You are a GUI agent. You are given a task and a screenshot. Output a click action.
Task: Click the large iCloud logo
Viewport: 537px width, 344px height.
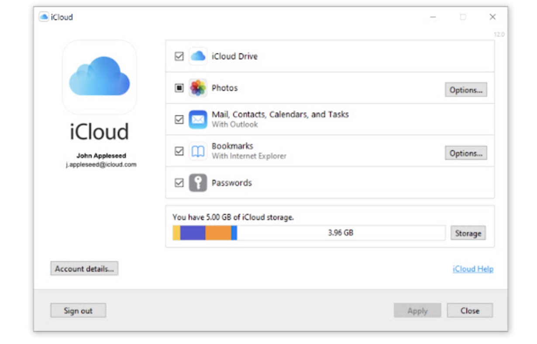(x=100, y=76)
